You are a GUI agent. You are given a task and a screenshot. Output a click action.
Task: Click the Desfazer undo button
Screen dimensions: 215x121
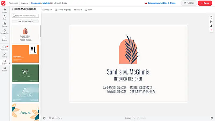[x=130, y=118]
